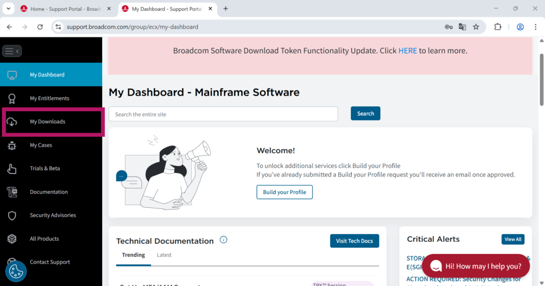Click the Build your Profile button
The height and width of the screenshot is (286, 545).
pos(284,192)
